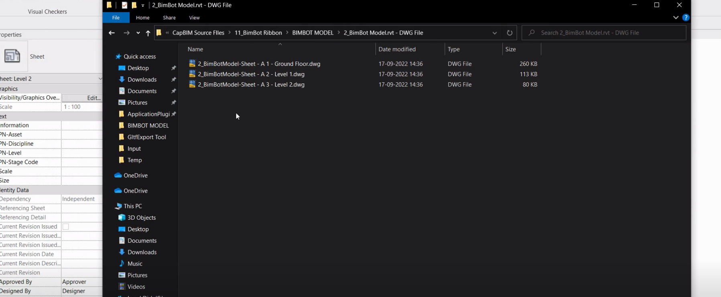Click the 113 KB size cell

[x=528, y=74]
